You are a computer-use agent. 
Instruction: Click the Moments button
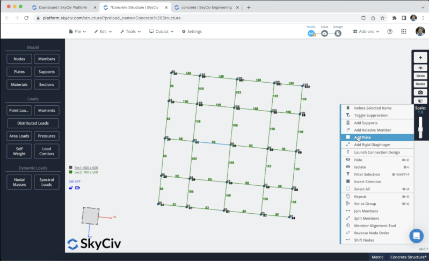tap(47, 111)
